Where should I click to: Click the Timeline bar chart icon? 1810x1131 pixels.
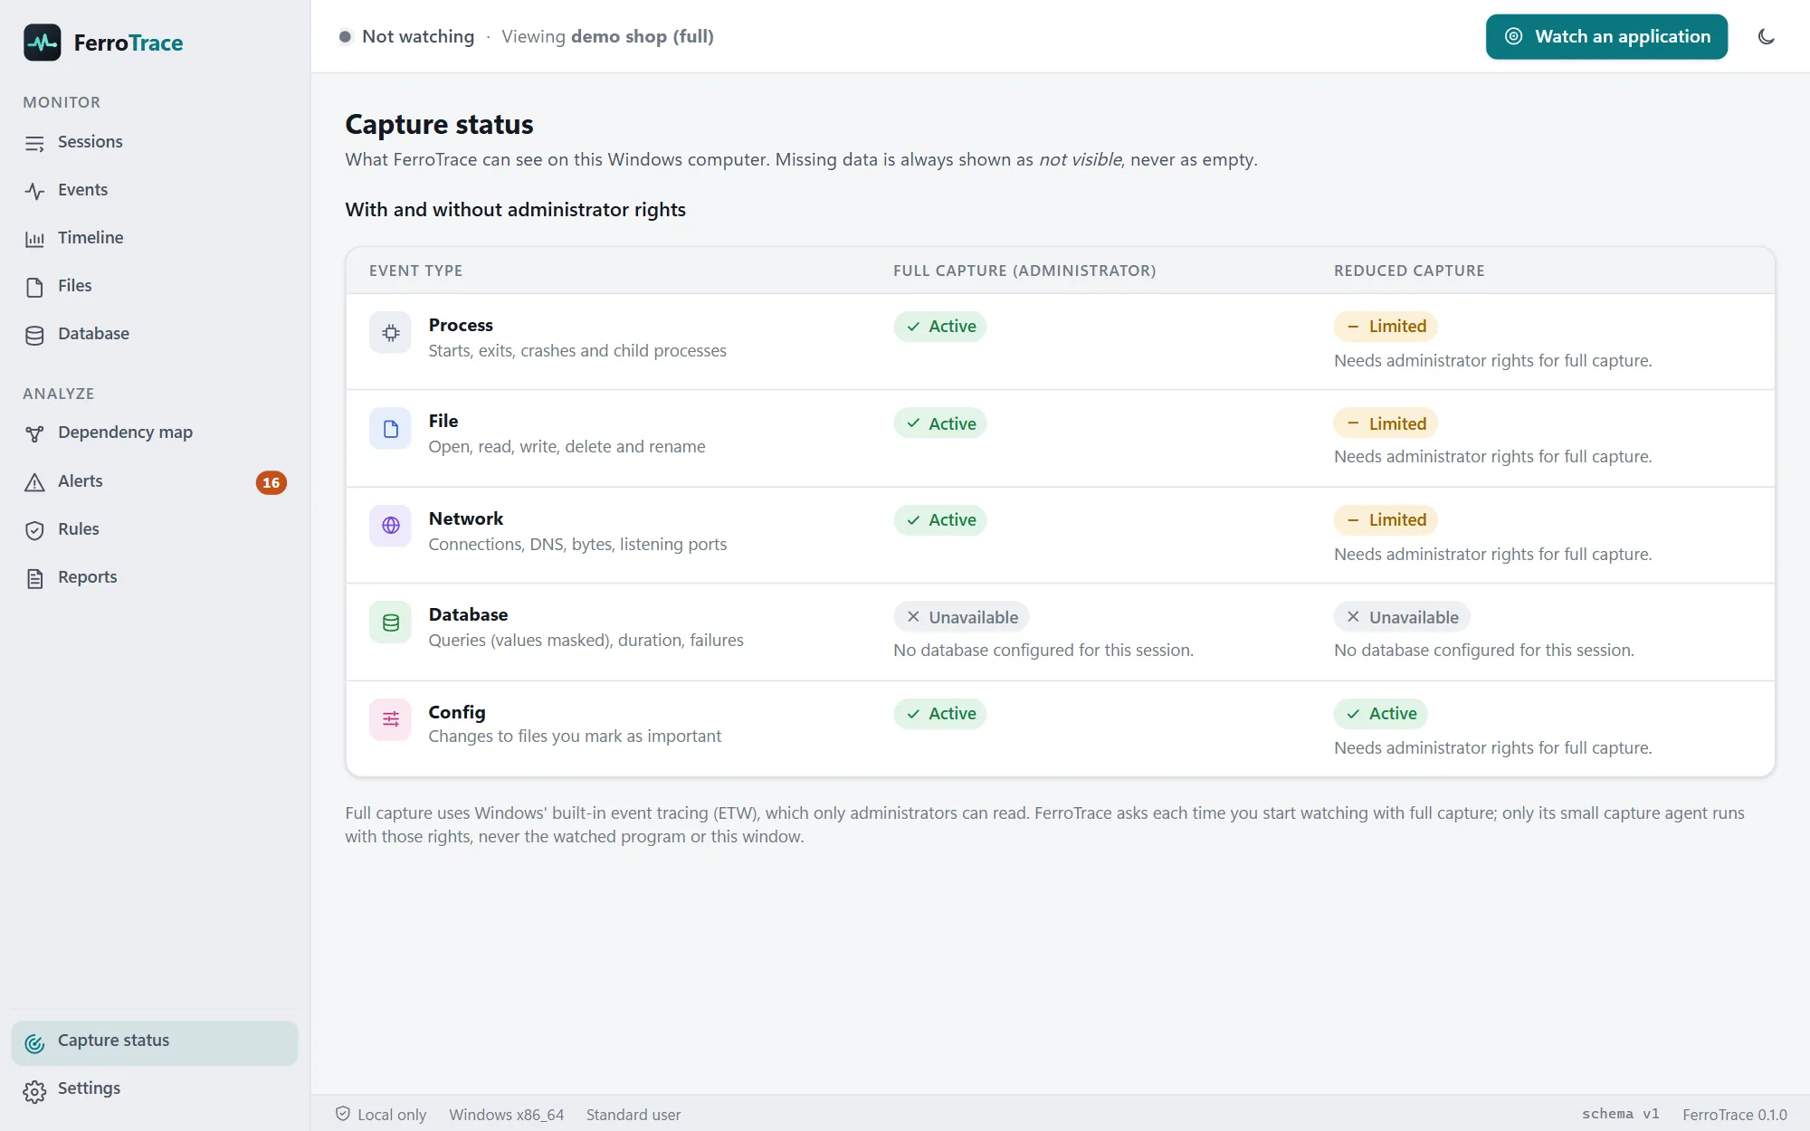pos(34,239)
